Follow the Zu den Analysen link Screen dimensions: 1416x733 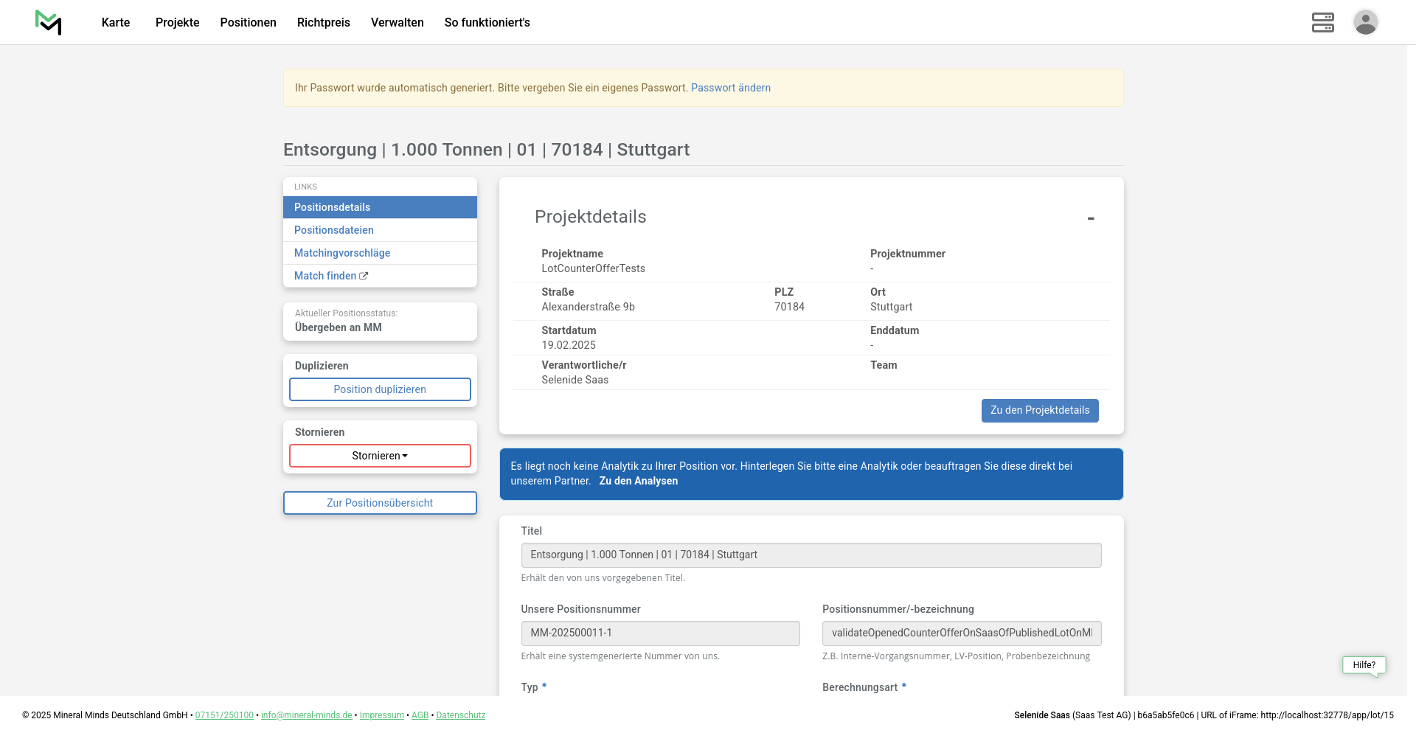click(x=638, y=481)
